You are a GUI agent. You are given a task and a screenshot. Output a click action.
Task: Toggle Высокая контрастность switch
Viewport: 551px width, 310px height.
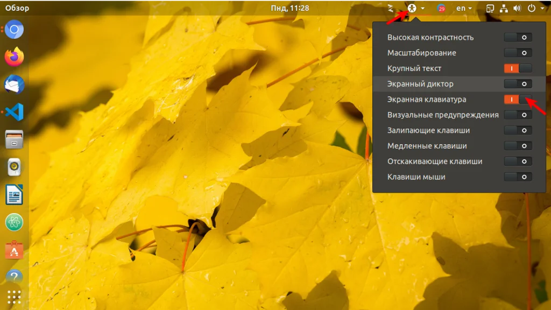pyautogui.click(x=518, y=37)
